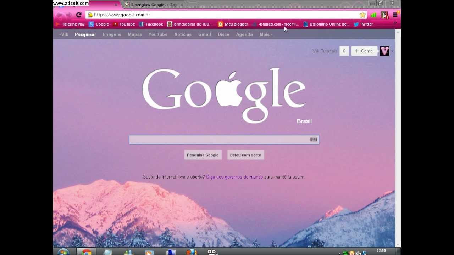Viewport: 454px width, 255px height.
Task: Go to Notícias in the Google bar
Action: [x=183, y=34]
